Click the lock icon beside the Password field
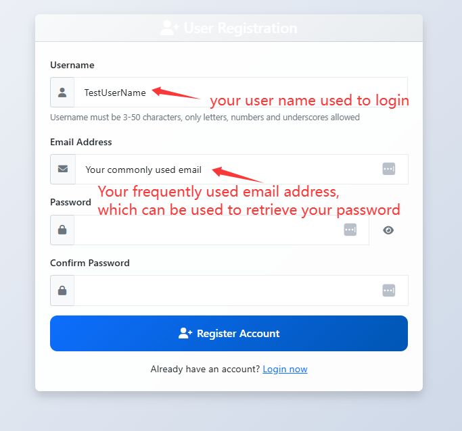This screenshot has width=462, height=431. (62, 230)
